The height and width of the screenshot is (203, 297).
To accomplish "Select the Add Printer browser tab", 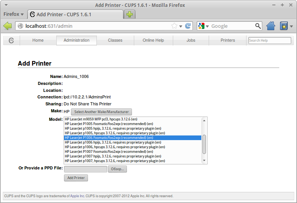I will point(75,14).
